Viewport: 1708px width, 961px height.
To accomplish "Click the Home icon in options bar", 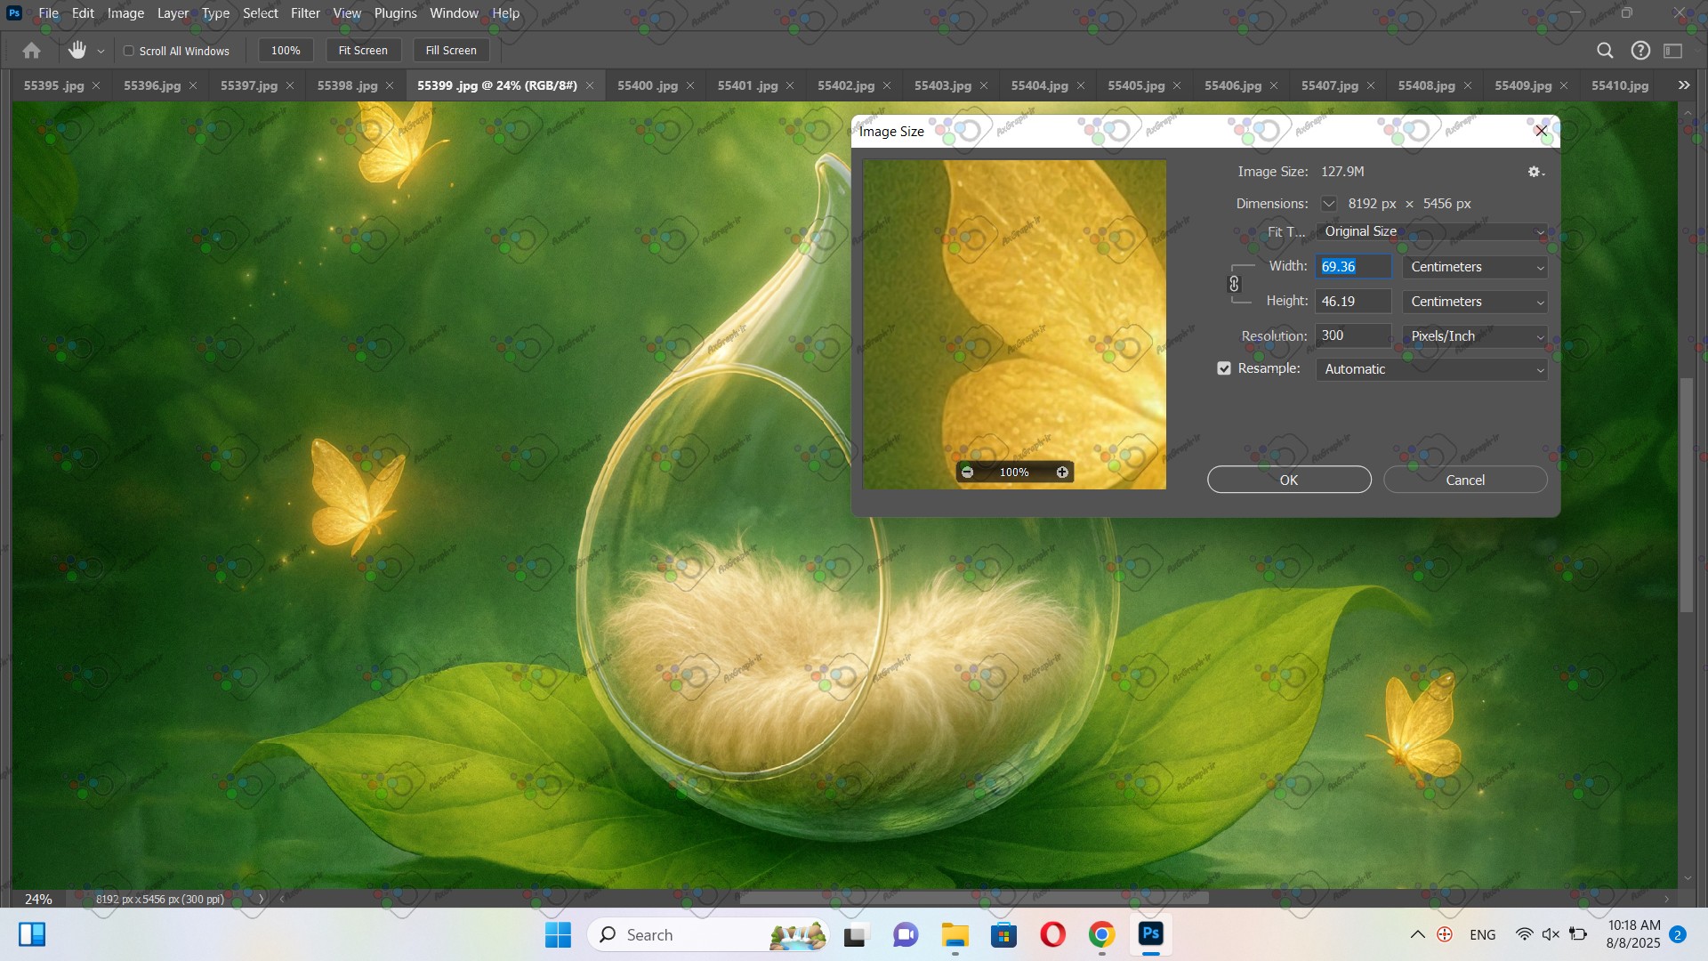I will 32,51.
